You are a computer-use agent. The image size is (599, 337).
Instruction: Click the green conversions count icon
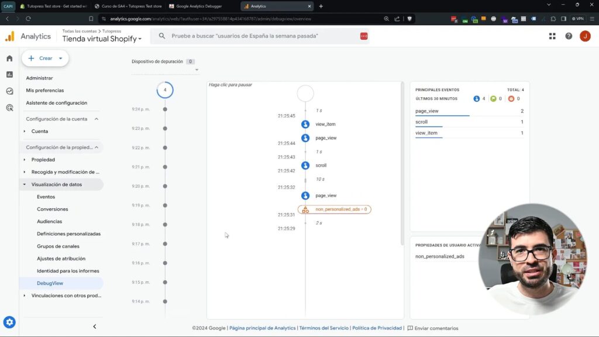(x=493, y=98)
